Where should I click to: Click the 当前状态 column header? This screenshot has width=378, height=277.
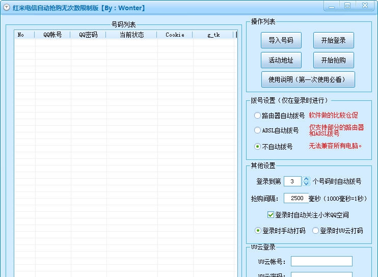131,35
